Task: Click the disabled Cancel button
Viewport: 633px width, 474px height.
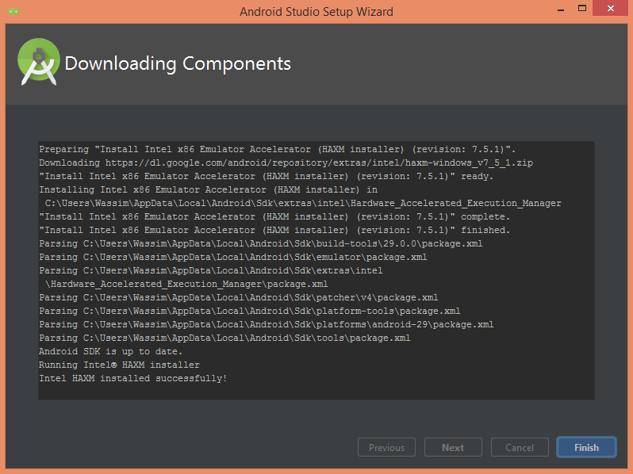Action: pos(520,447)
